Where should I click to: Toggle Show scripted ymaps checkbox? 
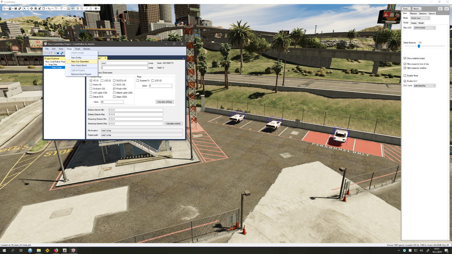(x=405, y=58)
